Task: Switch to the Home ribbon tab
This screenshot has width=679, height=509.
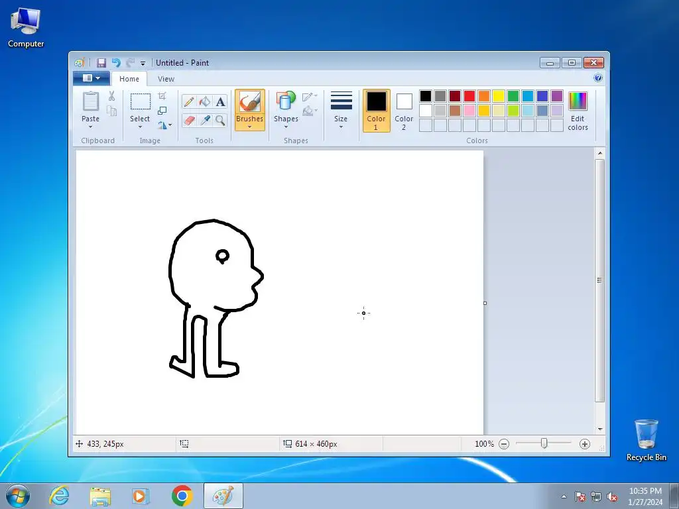Action: [x=129, y=79]
